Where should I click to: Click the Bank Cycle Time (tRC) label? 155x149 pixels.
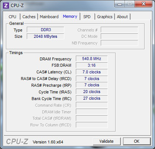52,99
